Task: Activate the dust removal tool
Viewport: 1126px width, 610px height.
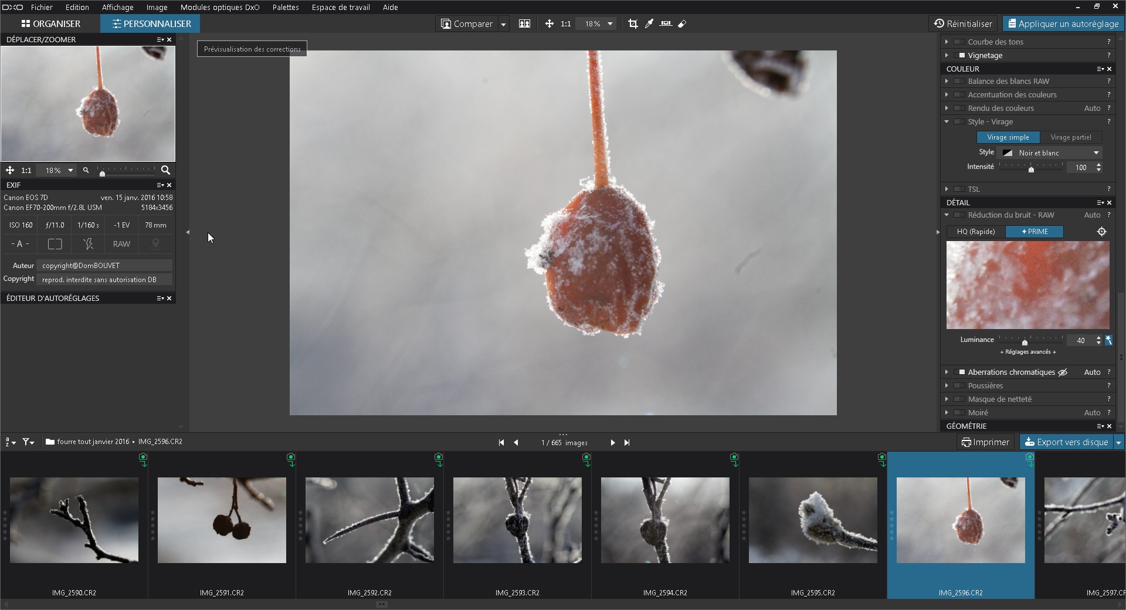Action: (x=682, y=24)
